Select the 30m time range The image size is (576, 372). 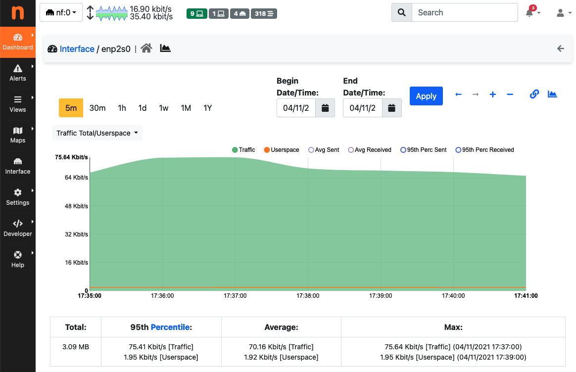click(97, 108)
